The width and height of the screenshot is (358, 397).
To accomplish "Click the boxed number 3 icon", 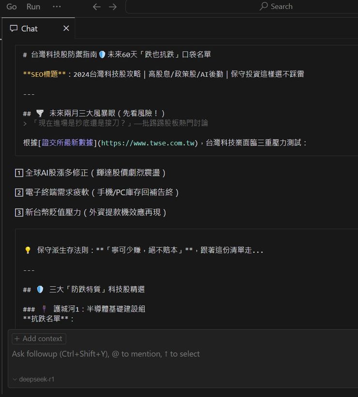I will tap(19, 212).
